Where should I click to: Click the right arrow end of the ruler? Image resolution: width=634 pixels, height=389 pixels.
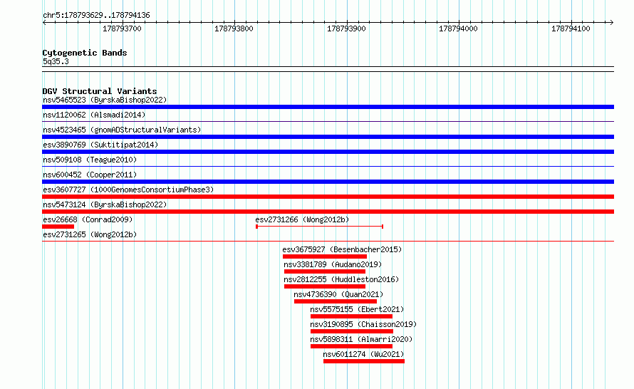click(x=612, y=23)
